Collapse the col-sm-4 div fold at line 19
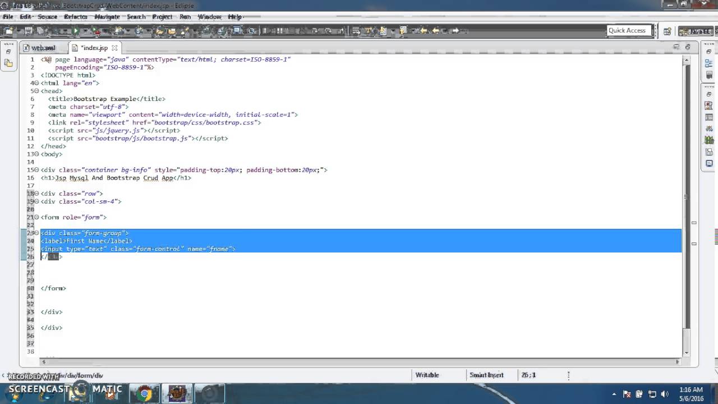The width and height of the screenshot is (718, 404). coord(37,201)
